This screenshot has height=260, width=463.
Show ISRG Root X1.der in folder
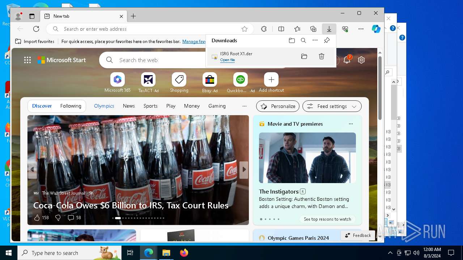[x=304, y=56]
